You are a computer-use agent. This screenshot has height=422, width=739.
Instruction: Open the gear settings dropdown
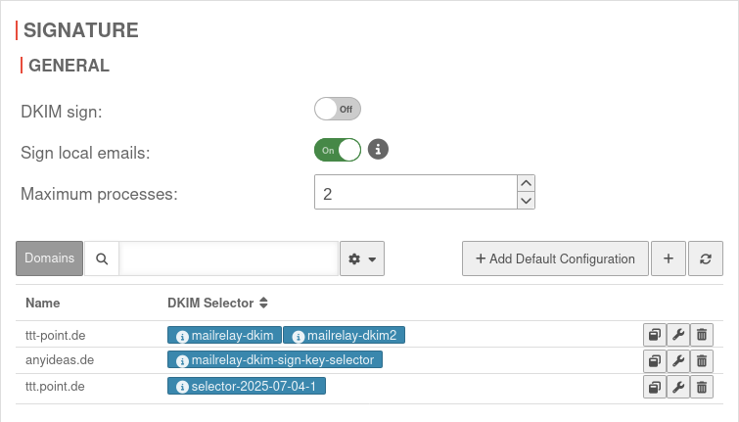[x=361, y=258]
